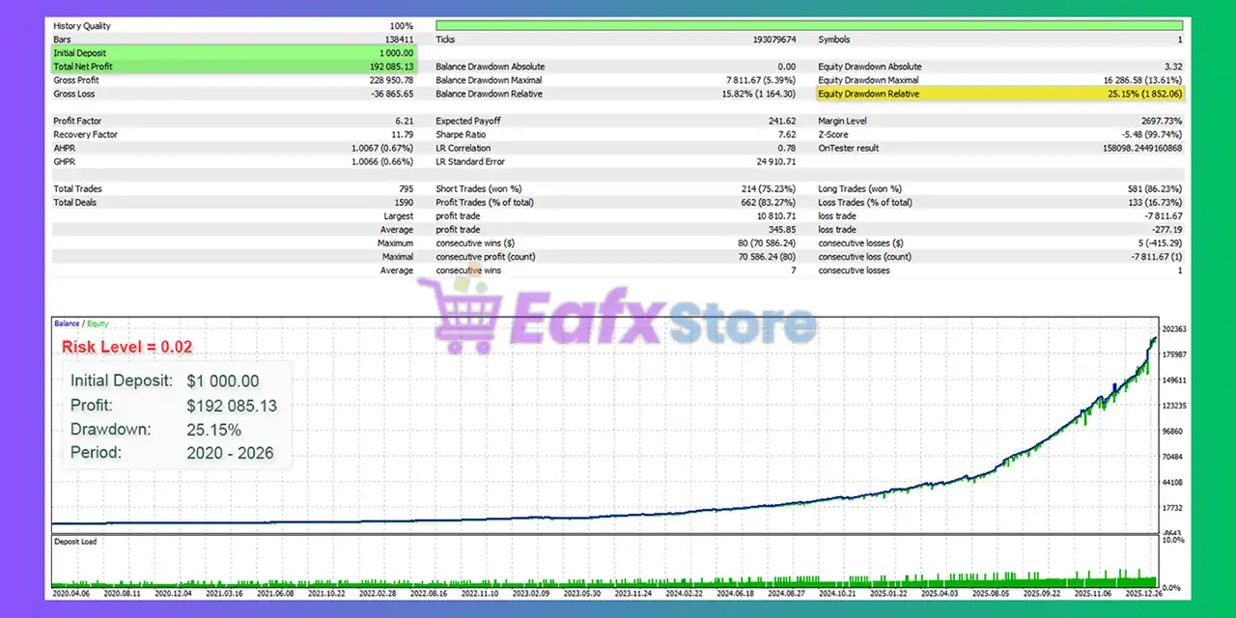Screen dimensions: 1236x618
Task: Click the green Ticks progress bar
Action: [809, 26]
